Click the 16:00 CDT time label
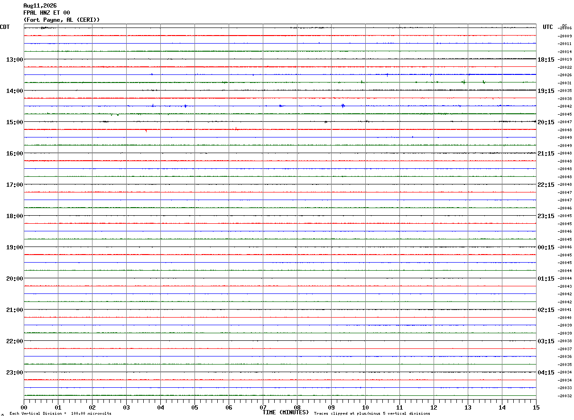The height and width of the screenshot is (420, 574). click(14, 154)
